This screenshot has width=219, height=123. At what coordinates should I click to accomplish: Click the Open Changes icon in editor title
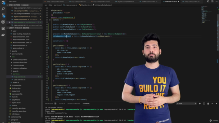pyautogui.click(x=208, y=1)
